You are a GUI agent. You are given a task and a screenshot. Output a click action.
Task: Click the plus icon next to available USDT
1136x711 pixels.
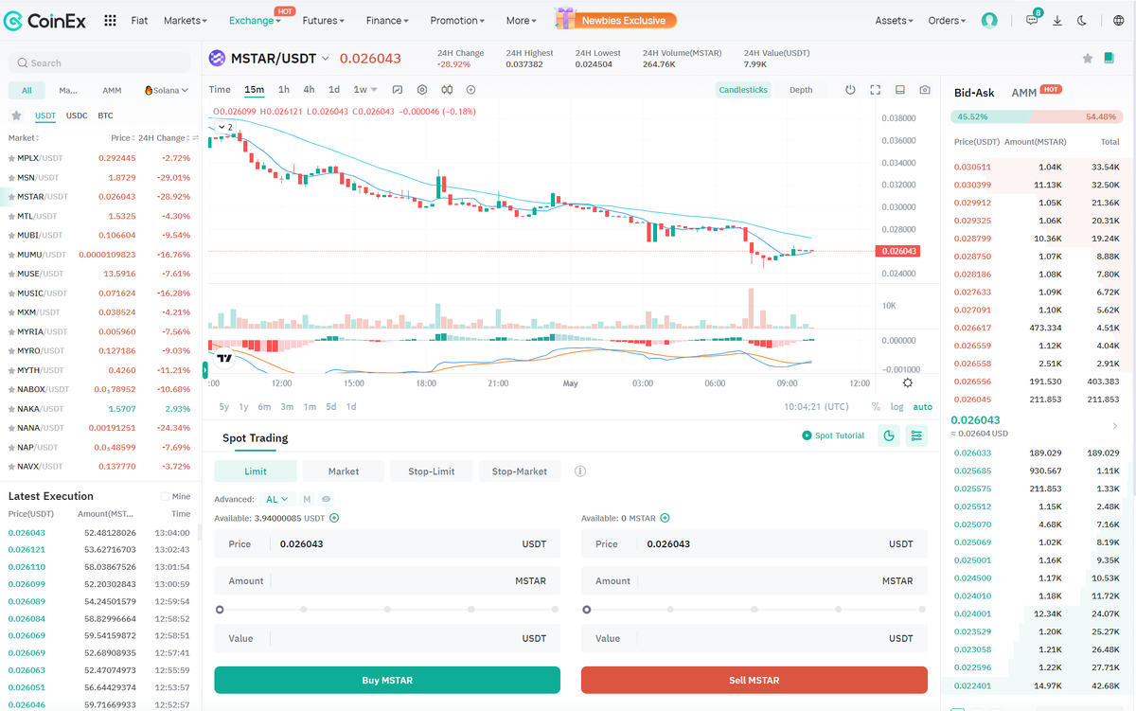[334, 518]
